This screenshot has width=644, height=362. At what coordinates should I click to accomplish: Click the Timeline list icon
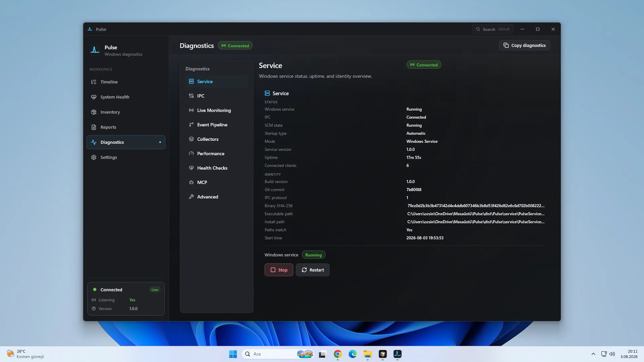coord(94,82)
